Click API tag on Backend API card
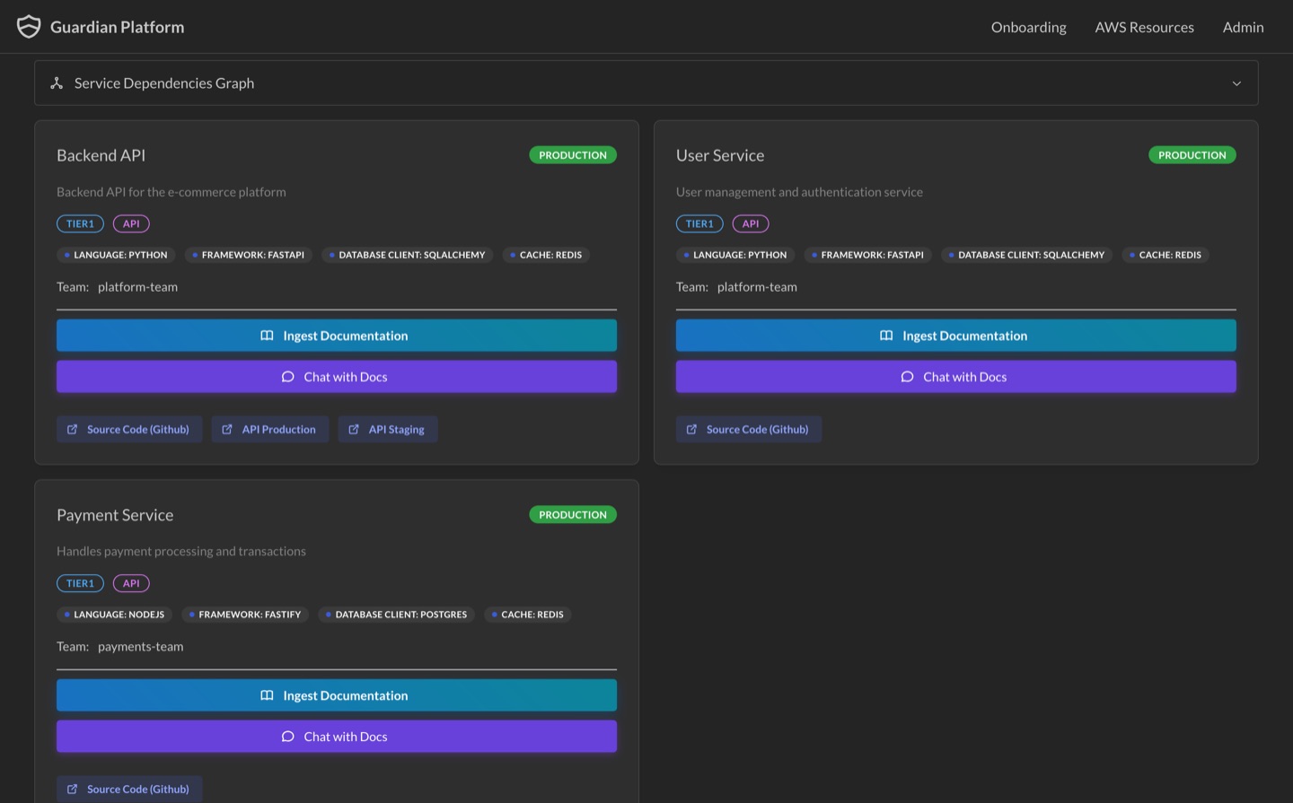 131,223
